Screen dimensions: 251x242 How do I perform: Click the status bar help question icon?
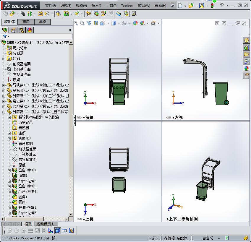point(226,238)
